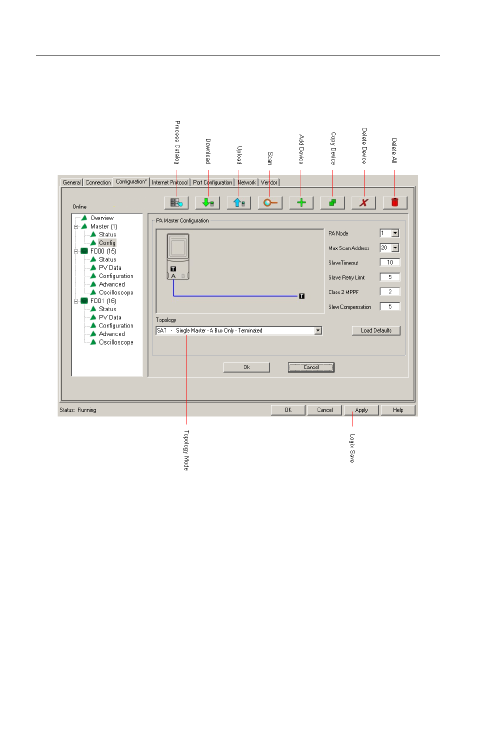Open the Process Catalog toolbar icon
The height and width of the screenshot is (737, 477).
(176, 202)
